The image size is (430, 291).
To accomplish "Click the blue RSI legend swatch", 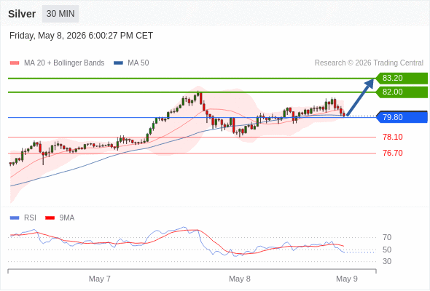I will point(15,218).
